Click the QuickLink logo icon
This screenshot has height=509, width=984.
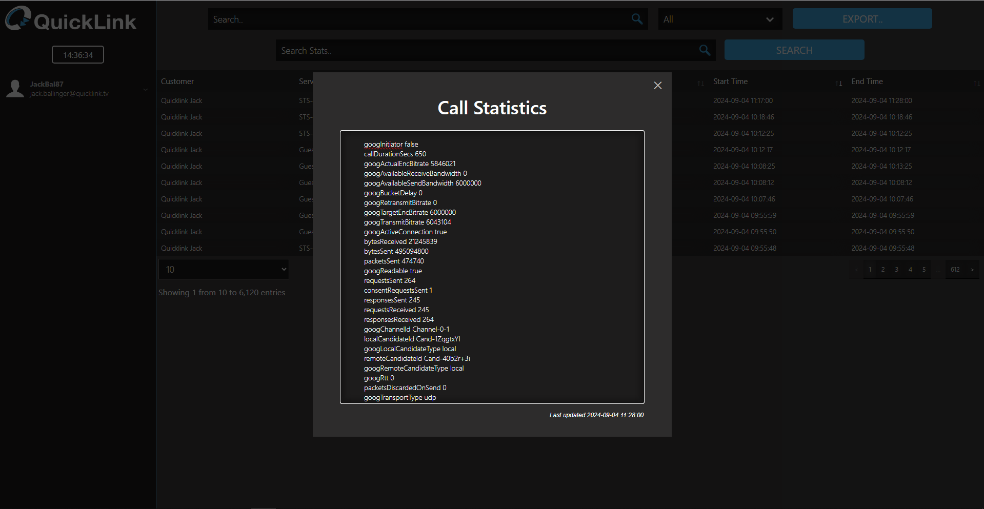[x=18, y=19]
